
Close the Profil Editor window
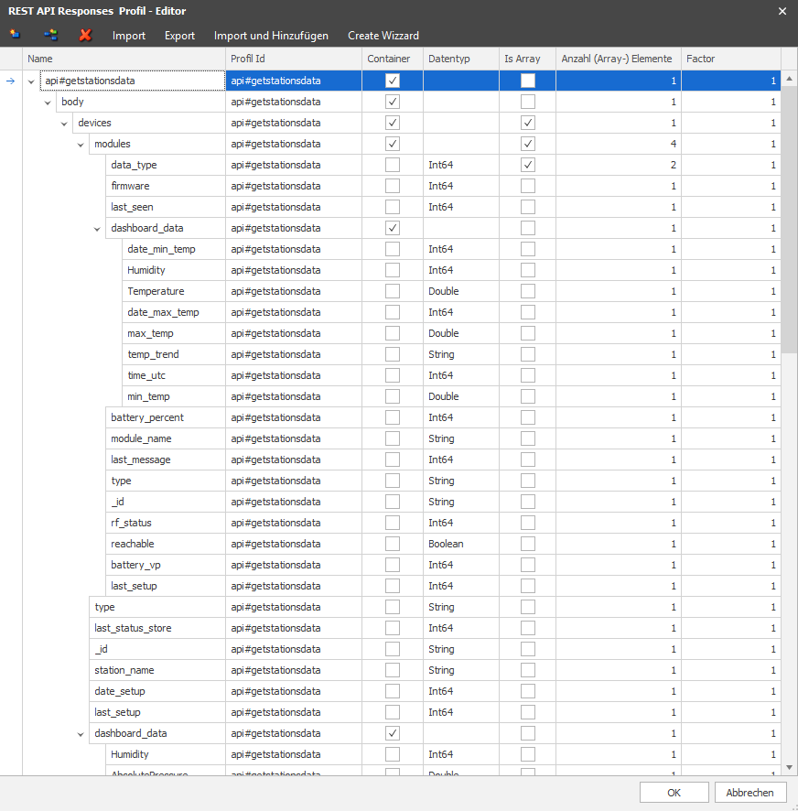[x=782, y=11]
